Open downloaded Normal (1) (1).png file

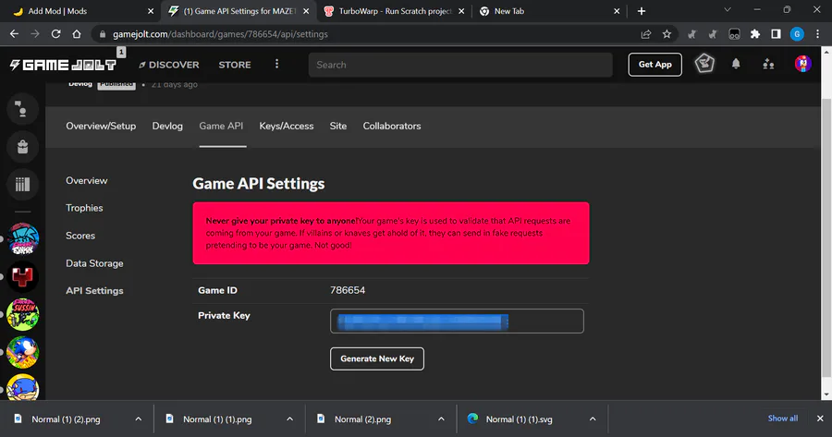(x=217, y=419)
